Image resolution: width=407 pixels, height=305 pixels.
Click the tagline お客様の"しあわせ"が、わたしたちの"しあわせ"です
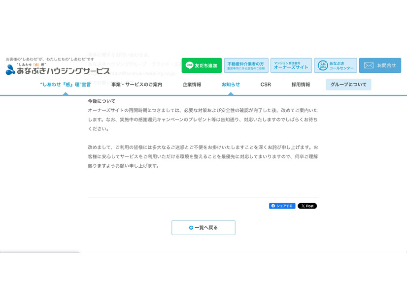tap(50, 60)
